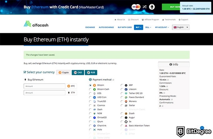Click the Augur coin icon
Screen dimensions: 213x139
[126, 117]
